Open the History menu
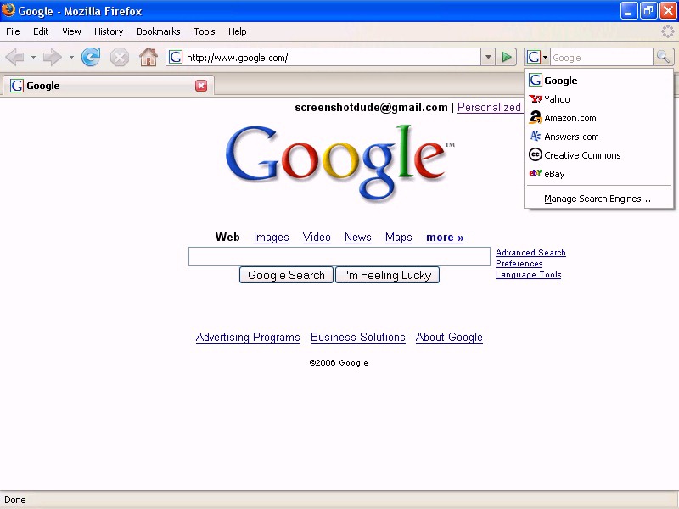 click(x=109, y=31)
